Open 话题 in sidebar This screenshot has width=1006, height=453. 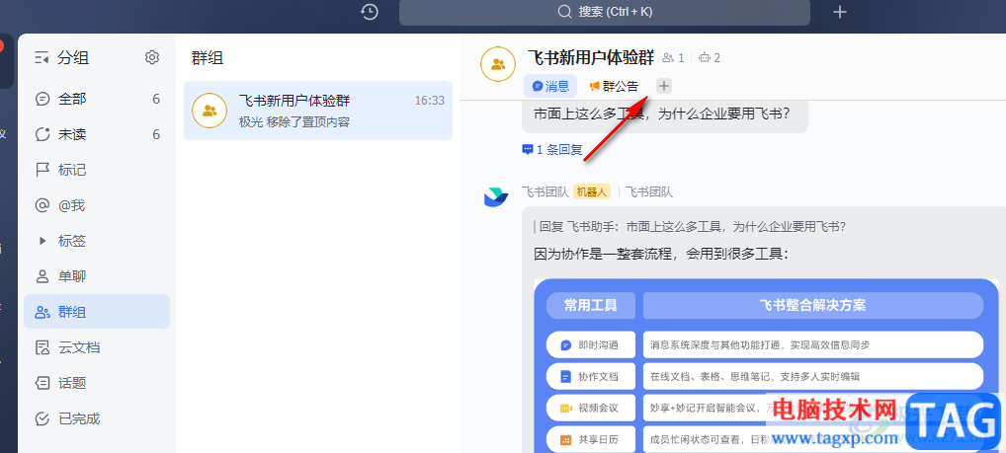(97, 383)
